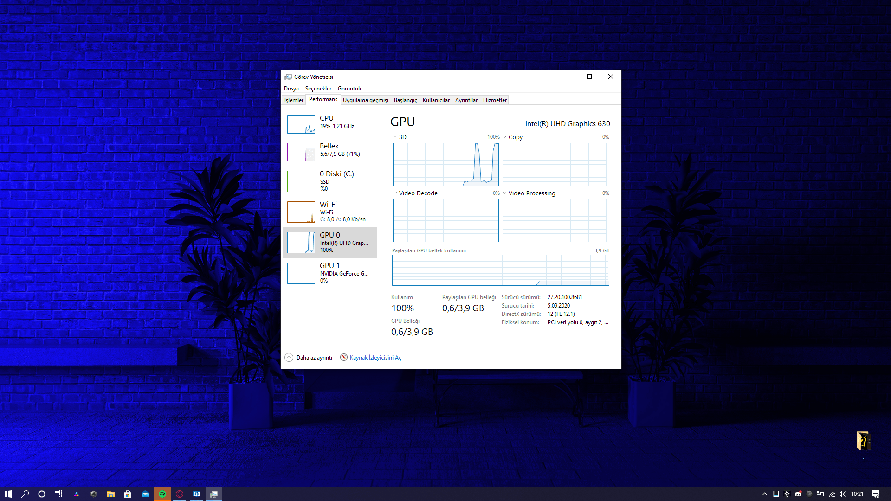Switch to the İşlemler tab

click(294, 100)
